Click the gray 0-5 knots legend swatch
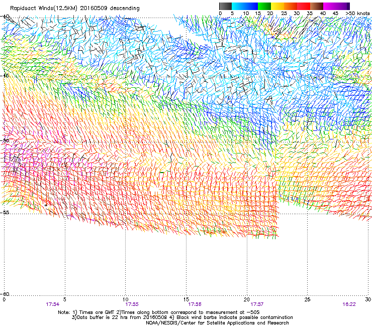The width and height of the screenshot is (372, 326). pos(226,6)
